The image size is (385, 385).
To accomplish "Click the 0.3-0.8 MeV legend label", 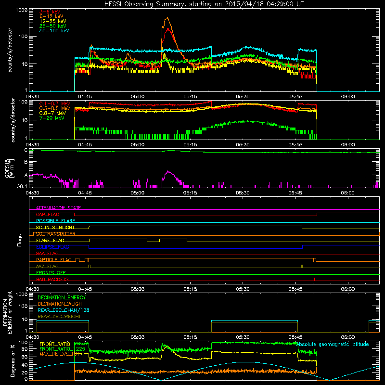I will pos(55,108).
